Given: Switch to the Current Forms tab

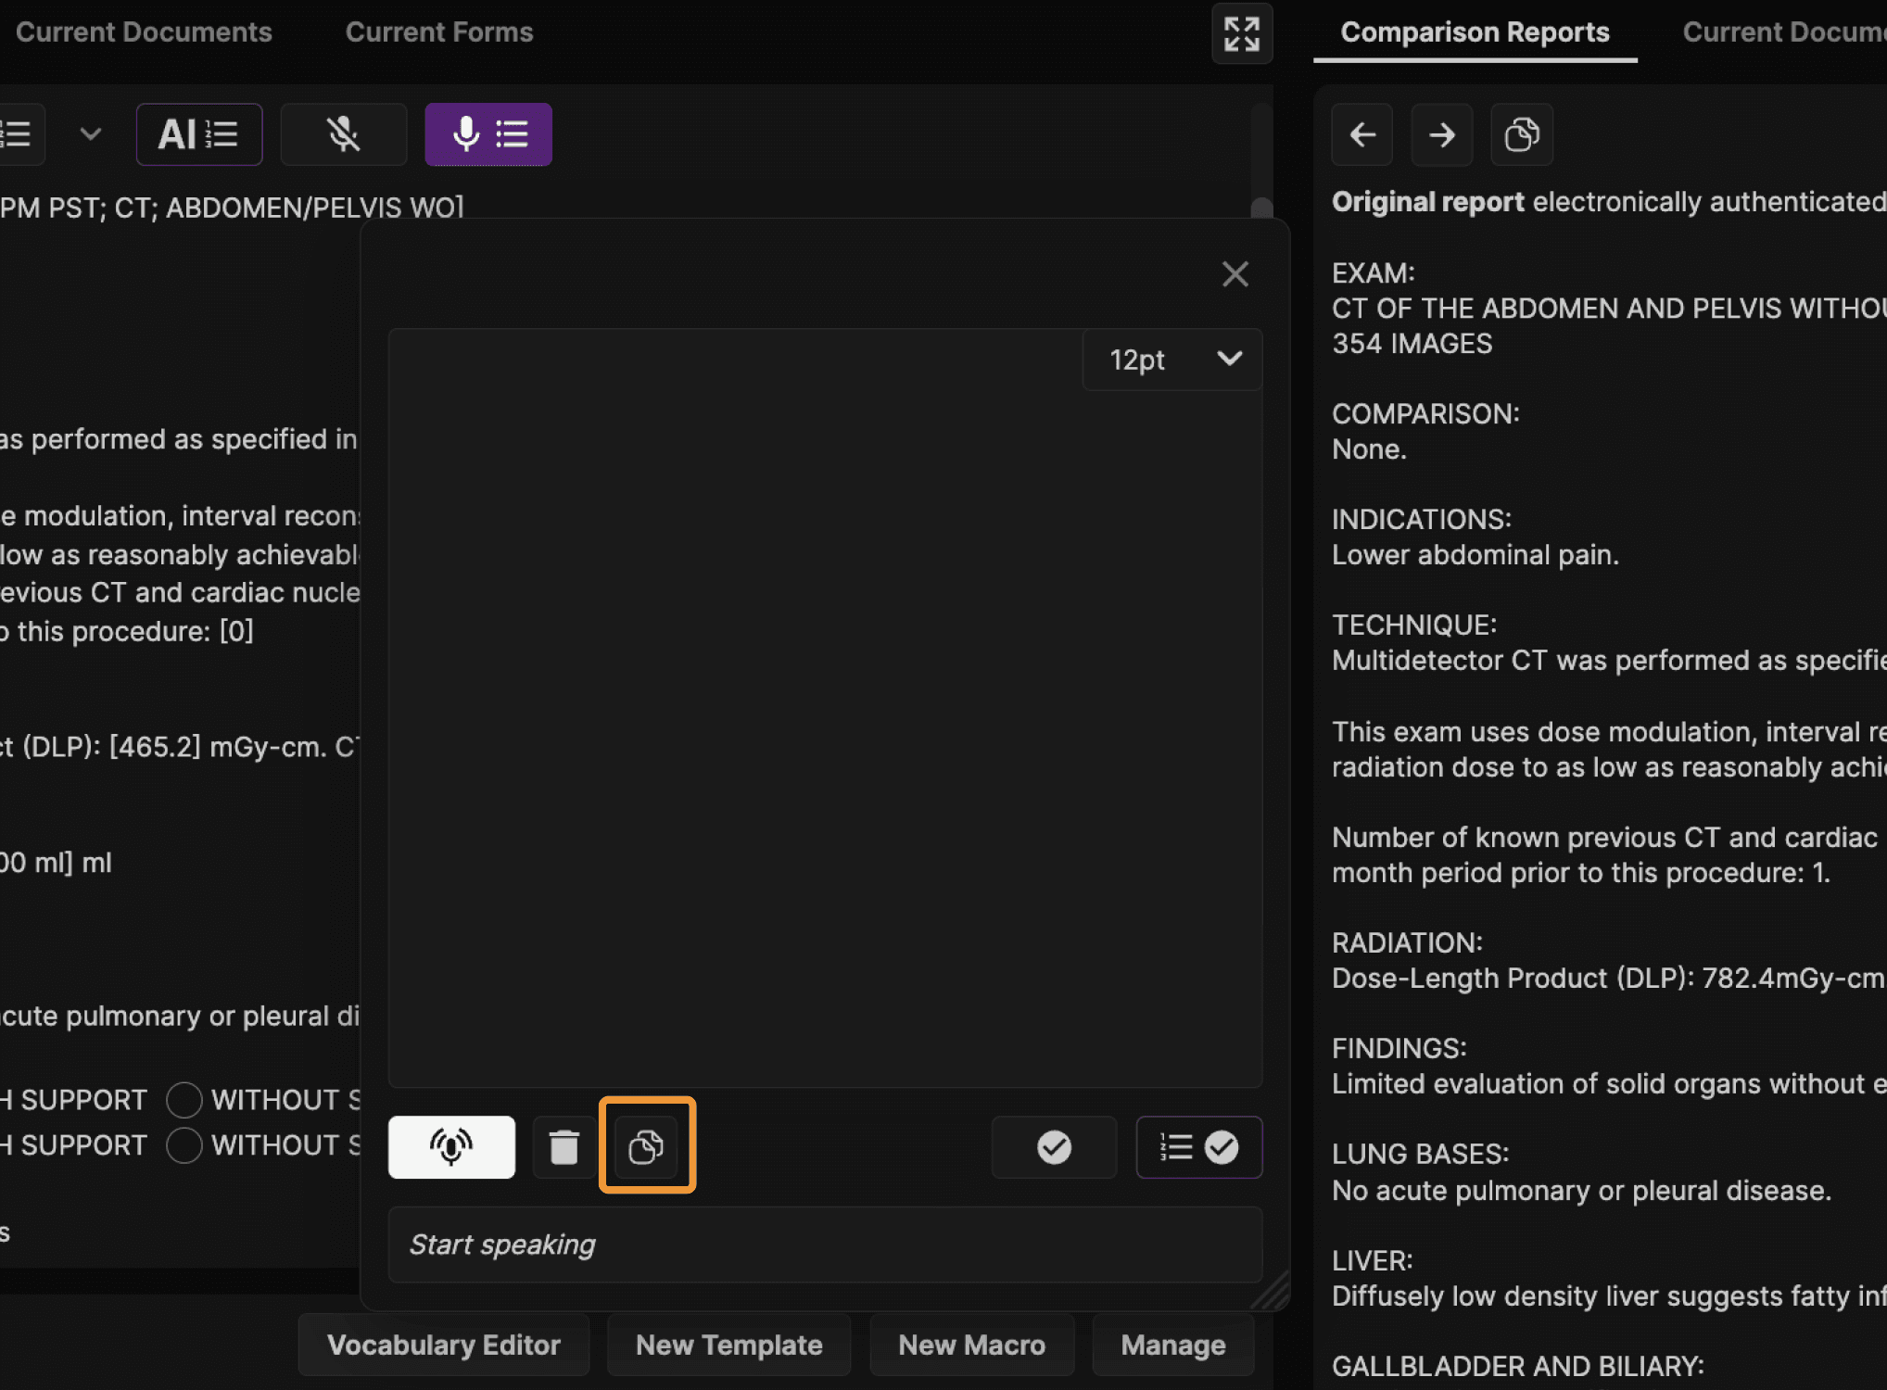Looking at the screenshot, I should tap(438, 32).
